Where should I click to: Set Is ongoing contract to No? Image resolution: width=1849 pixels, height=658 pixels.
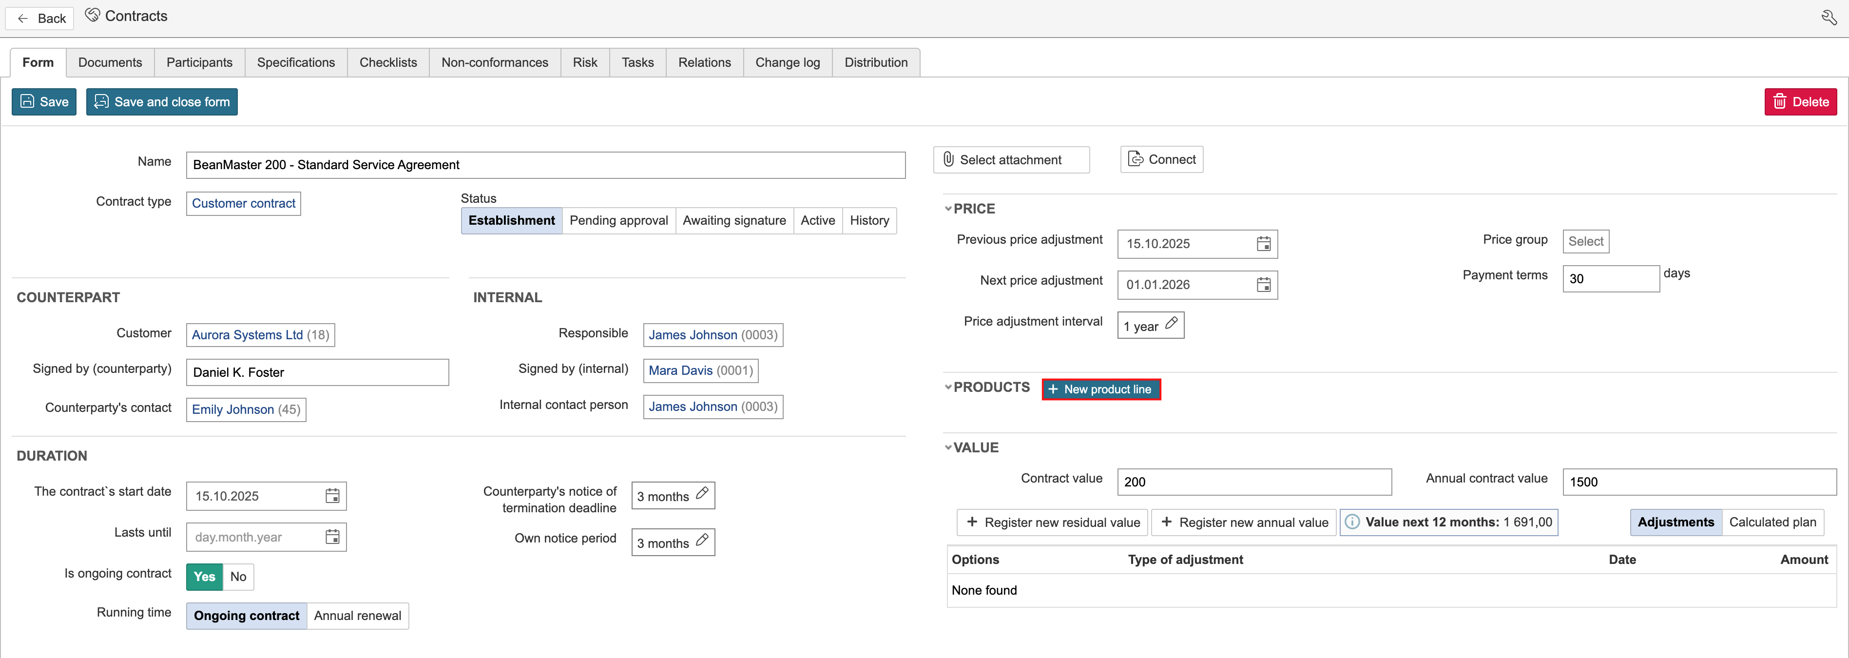(x=238, y=576)
